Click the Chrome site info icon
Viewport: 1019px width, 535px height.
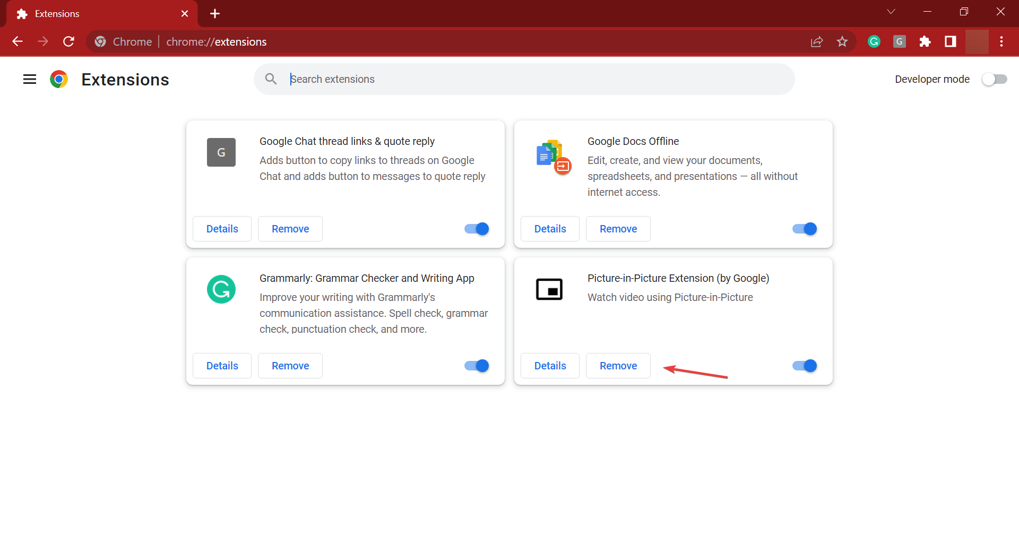[100, 41]
